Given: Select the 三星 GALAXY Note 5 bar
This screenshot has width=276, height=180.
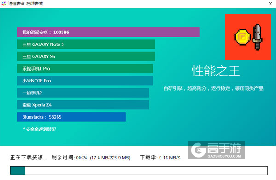Looking at the screenshot, I should (86, 44).
